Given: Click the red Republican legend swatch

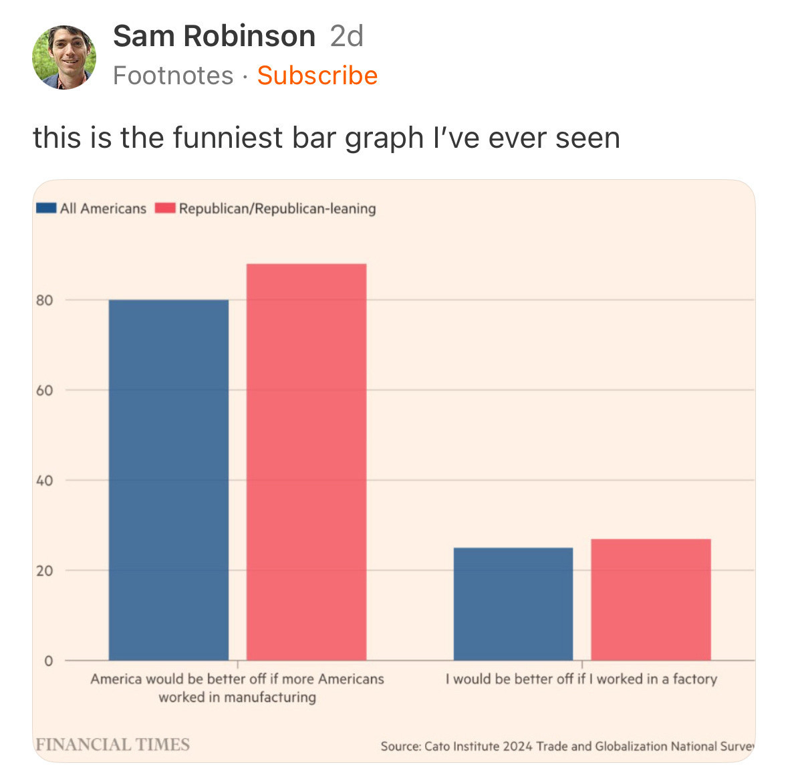Looking at the screenshot, I should (164, 208).
